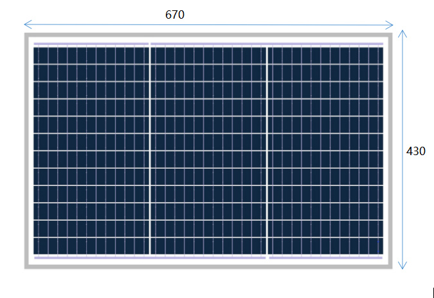This screenshot has width=434, height=298.
Task: Click bottom-left corner of the grey frame
Action: click(x=27, y=266)
